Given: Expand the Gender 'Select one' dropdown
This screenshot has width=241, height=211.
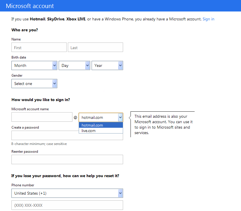Looking at the screenshot, I should (x=34, y=84).
